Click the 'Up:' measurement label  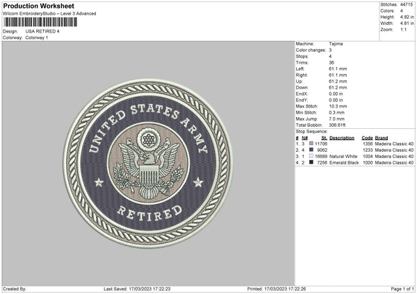[x=299, y=81]
